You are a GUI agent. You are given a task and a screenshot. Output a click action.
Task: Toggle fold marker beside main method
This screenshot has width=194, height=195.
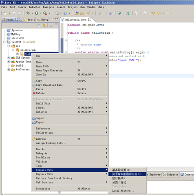[66, 52]
